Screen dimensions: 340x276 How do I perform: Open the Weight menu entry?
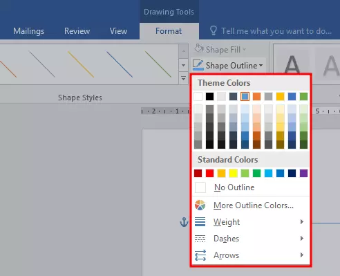251,221
